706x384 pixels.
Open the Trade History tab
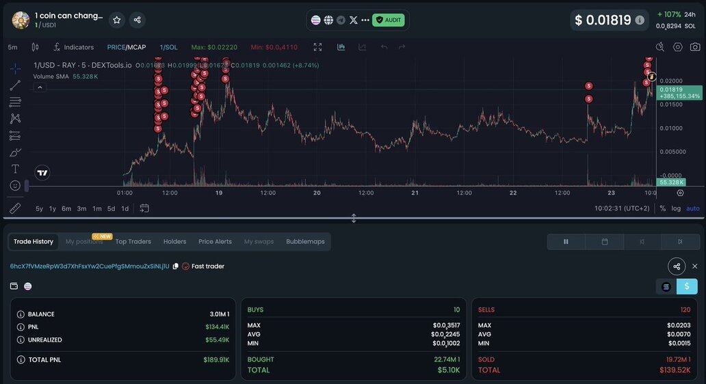[x=34, y=241]
